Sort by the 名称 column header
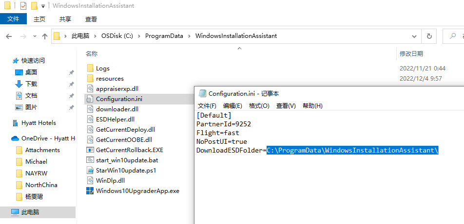This screenshot has height=224, width=464. click(92, 54)
